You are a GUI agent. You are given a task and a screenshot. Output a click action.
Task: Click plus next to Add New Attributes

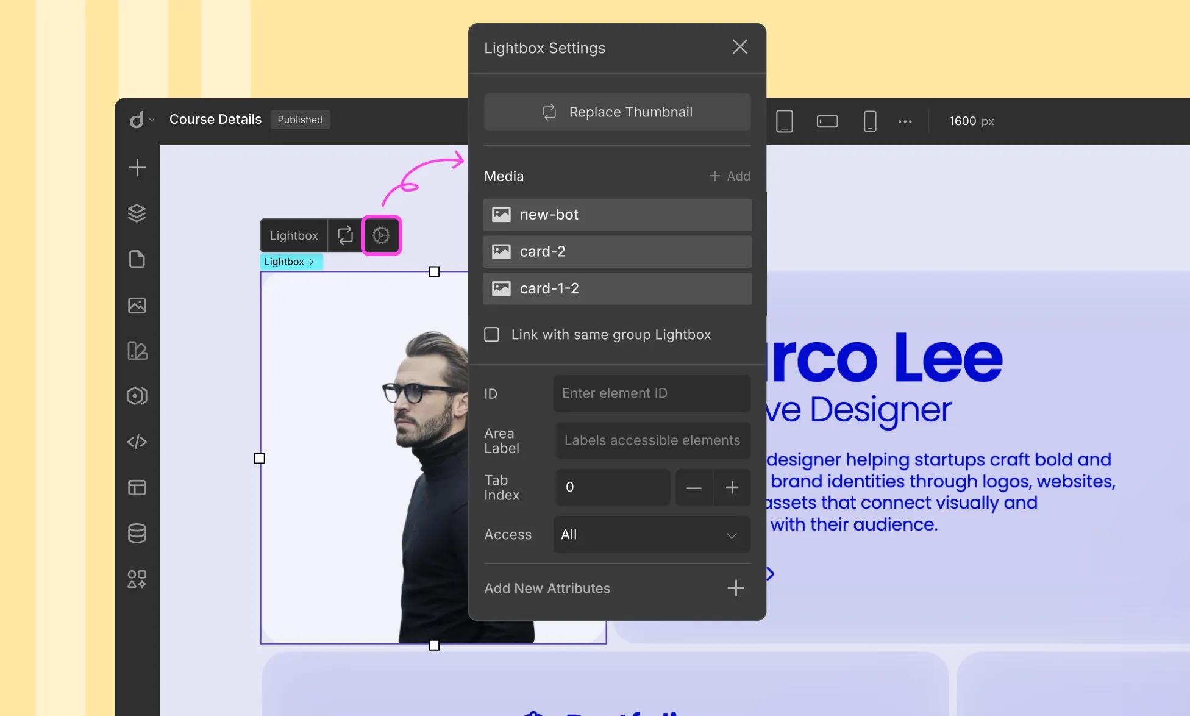[736, 588]
